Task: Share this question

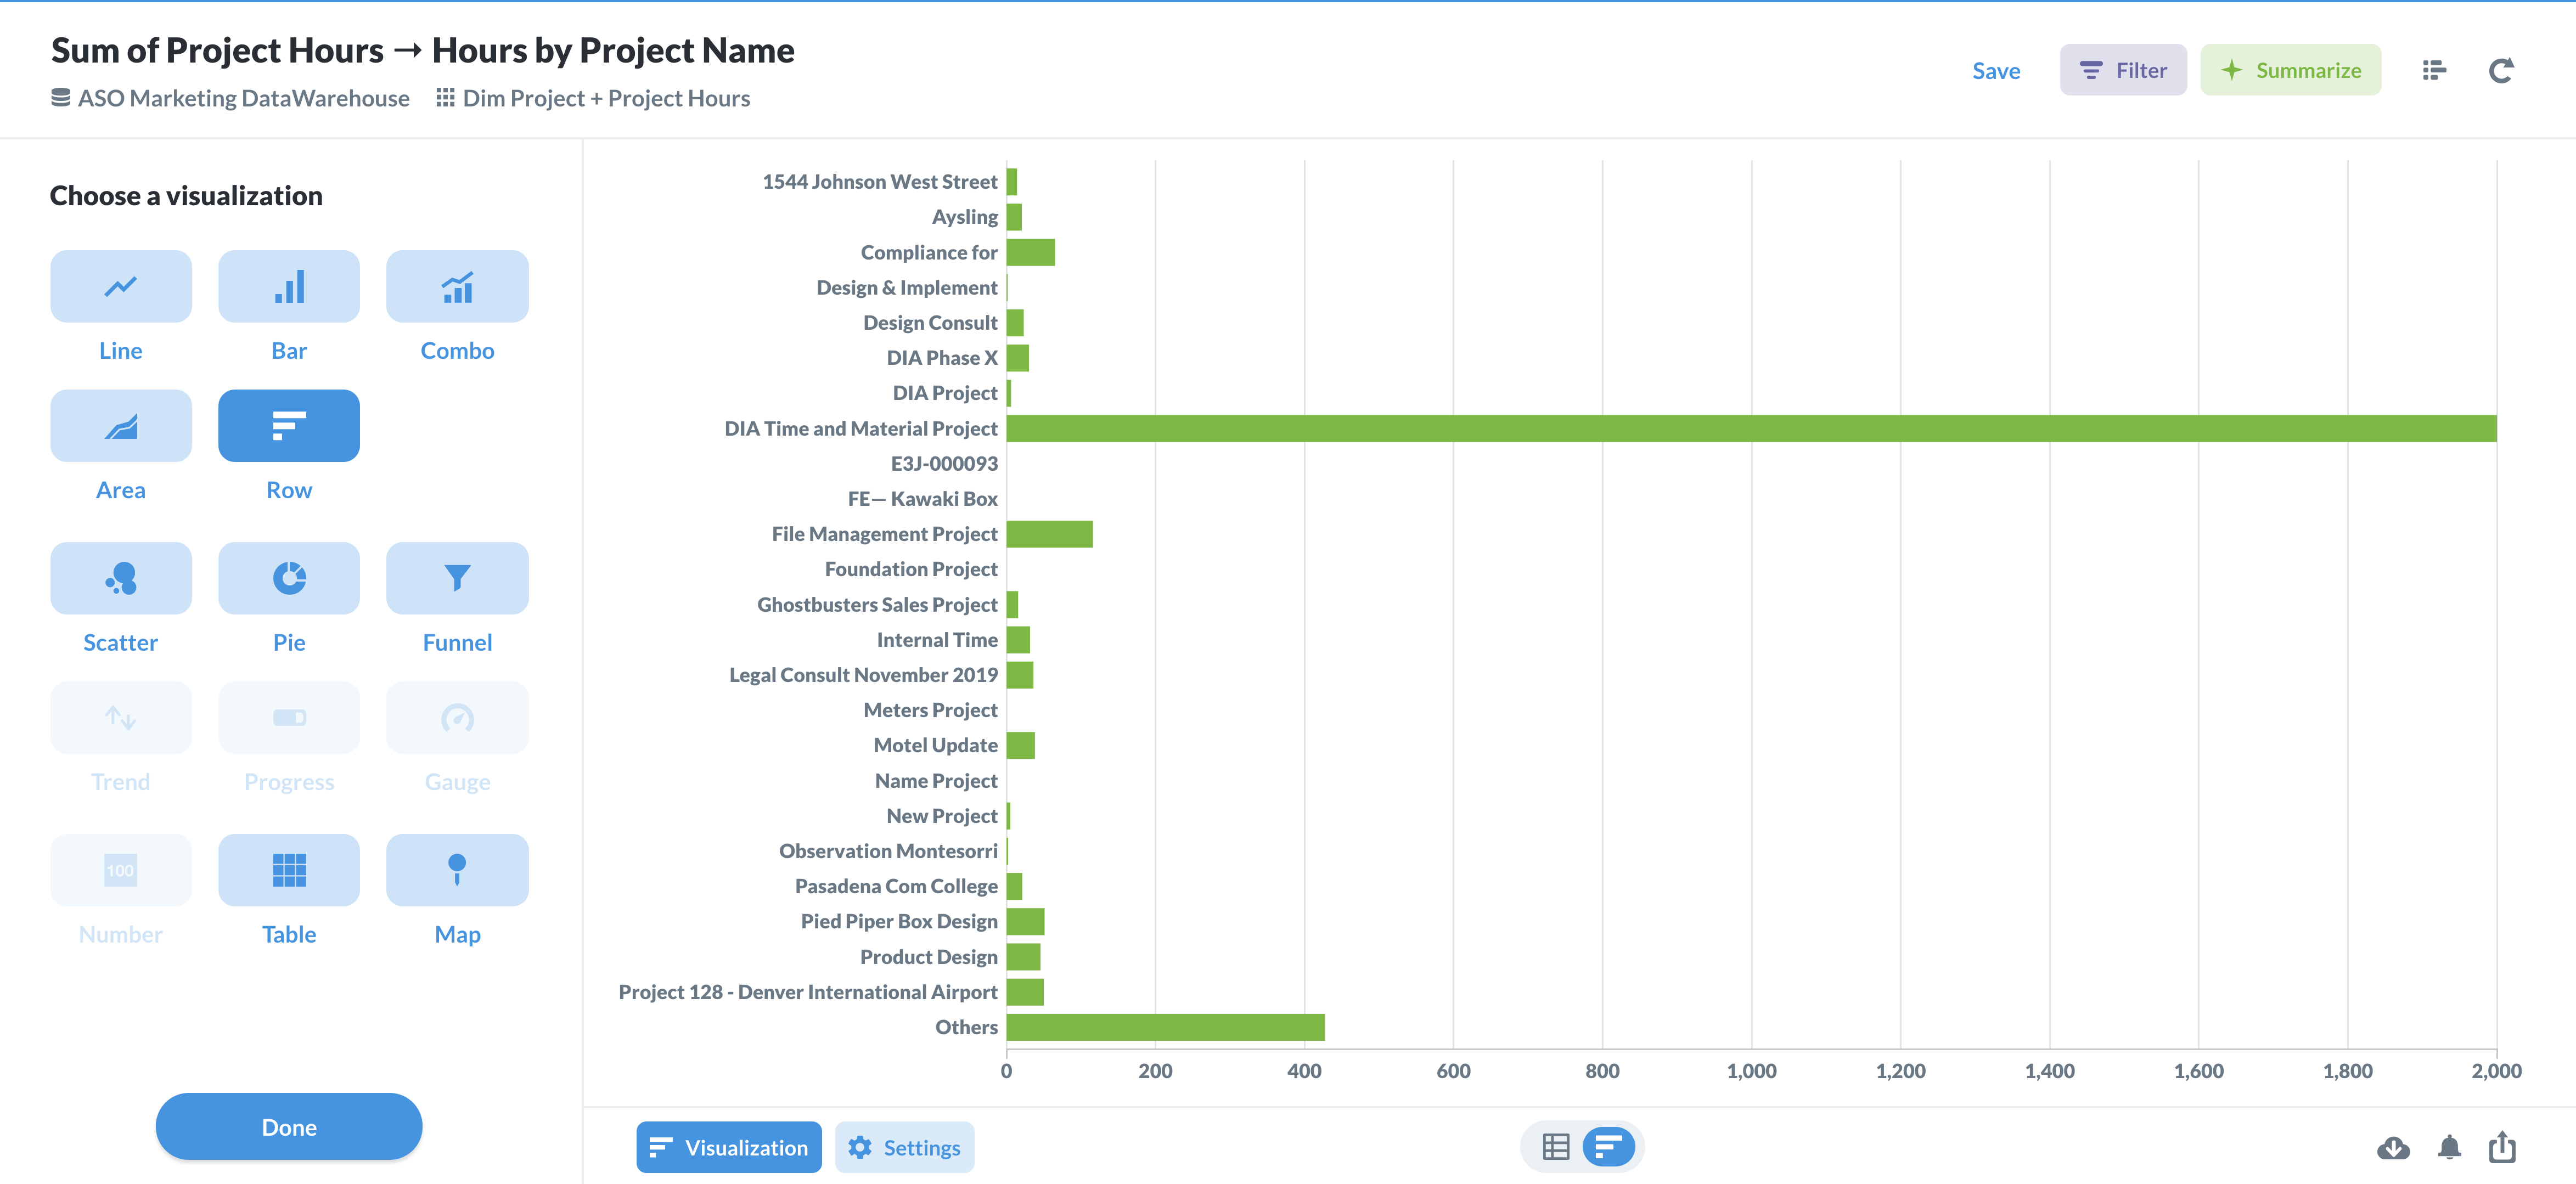Action: coord(2504,1148)
